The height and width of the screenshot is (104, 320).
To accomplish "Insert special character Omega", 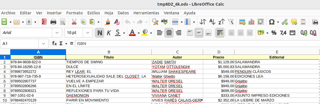I will (272, 22).
